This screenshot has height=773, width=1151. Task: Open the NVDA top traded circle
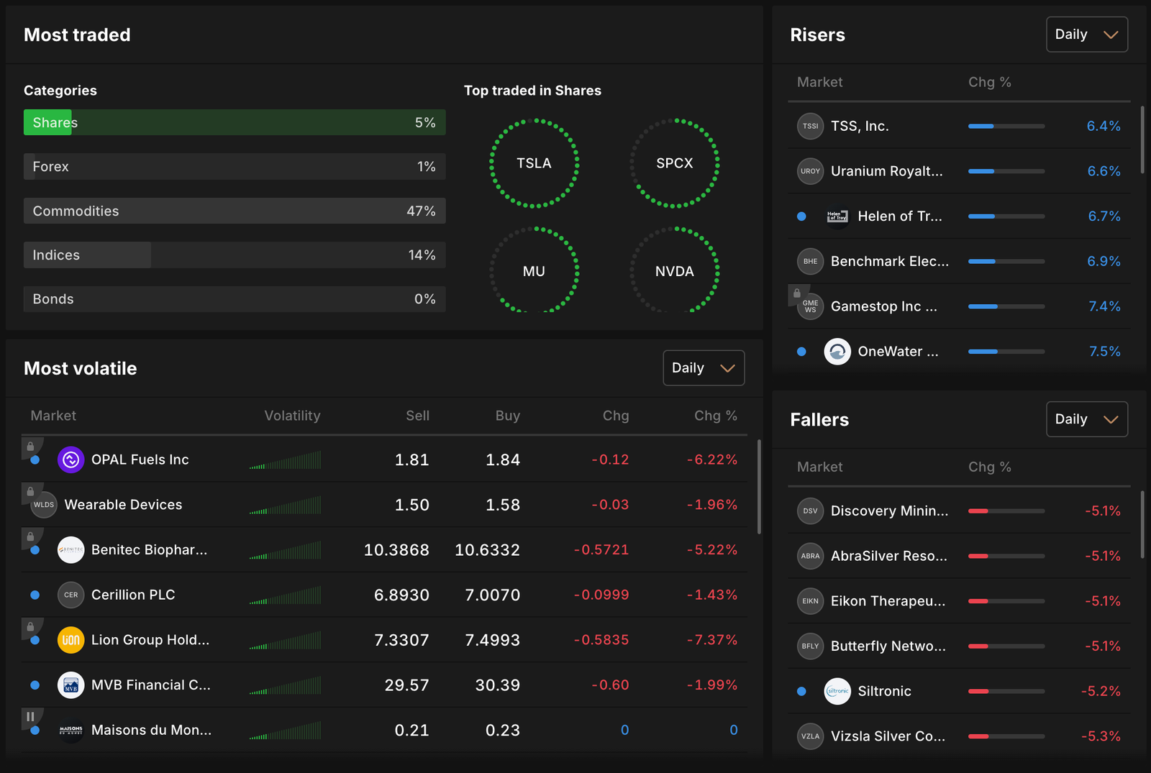click(x=675, y=270)
